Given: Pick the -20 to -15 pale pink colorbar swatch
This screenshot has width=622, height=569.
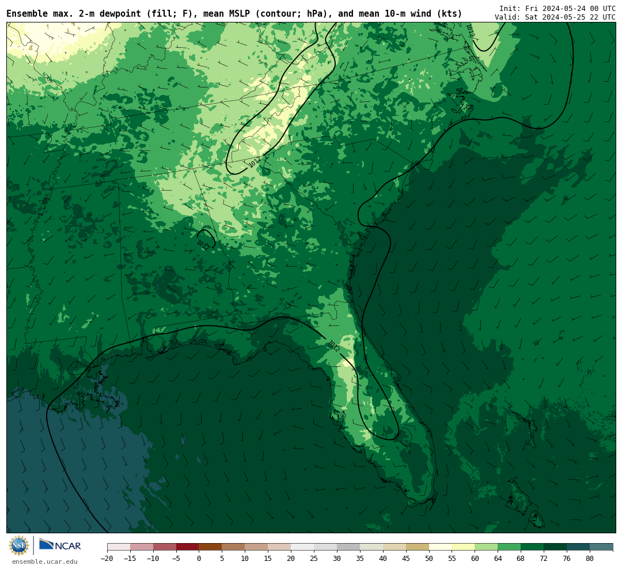Looking at the screenshot, I should pos(119,547).
